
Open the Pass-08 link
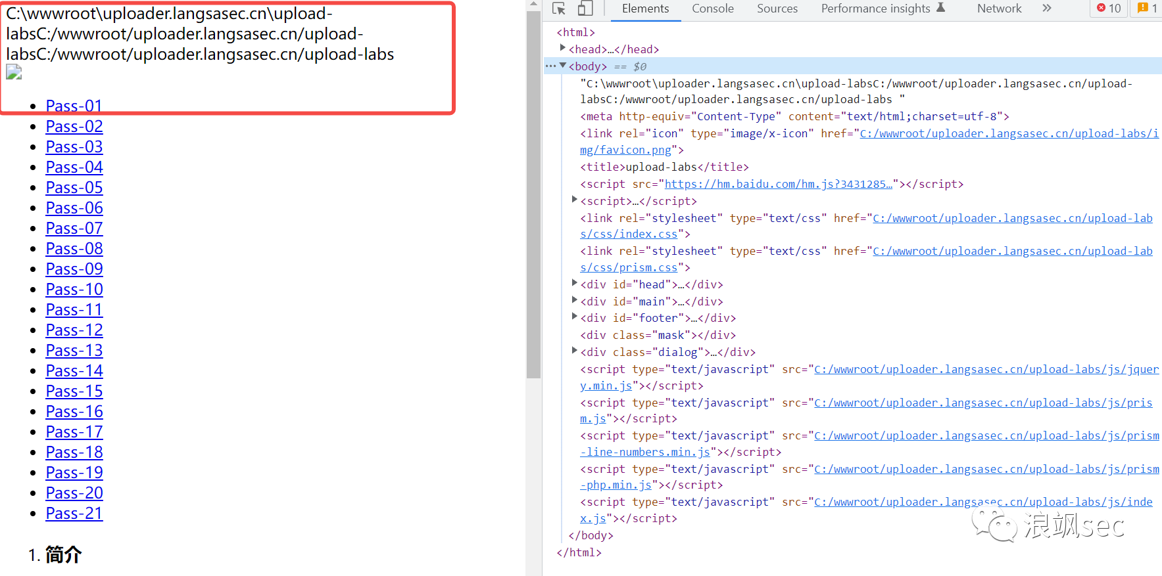[74, 248]
